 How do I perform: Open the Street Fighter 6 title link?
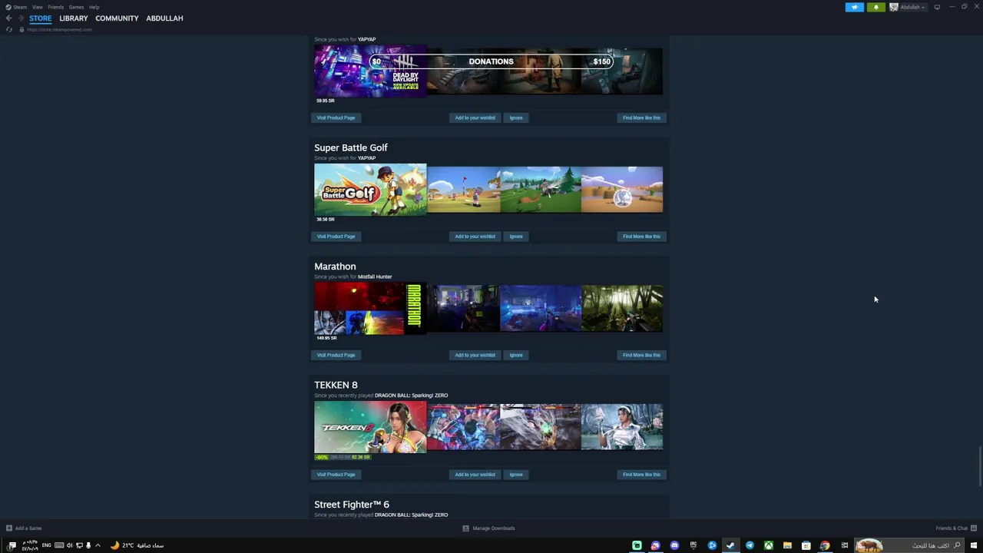coord(352,505)
